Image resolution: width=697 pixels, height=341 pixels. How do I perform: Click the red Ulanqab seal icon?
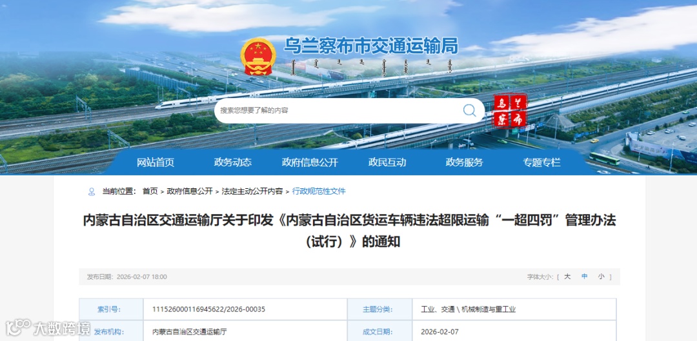tap(510, 111)
